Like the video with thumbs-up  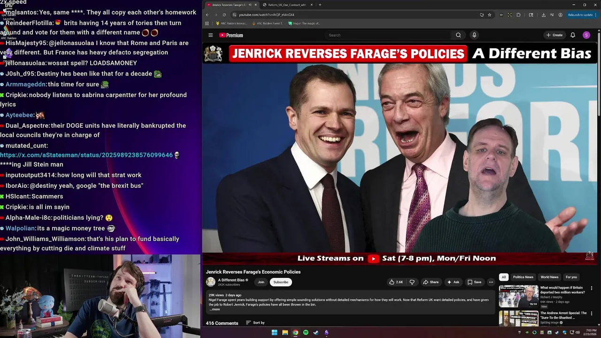[x=396, y=282]
